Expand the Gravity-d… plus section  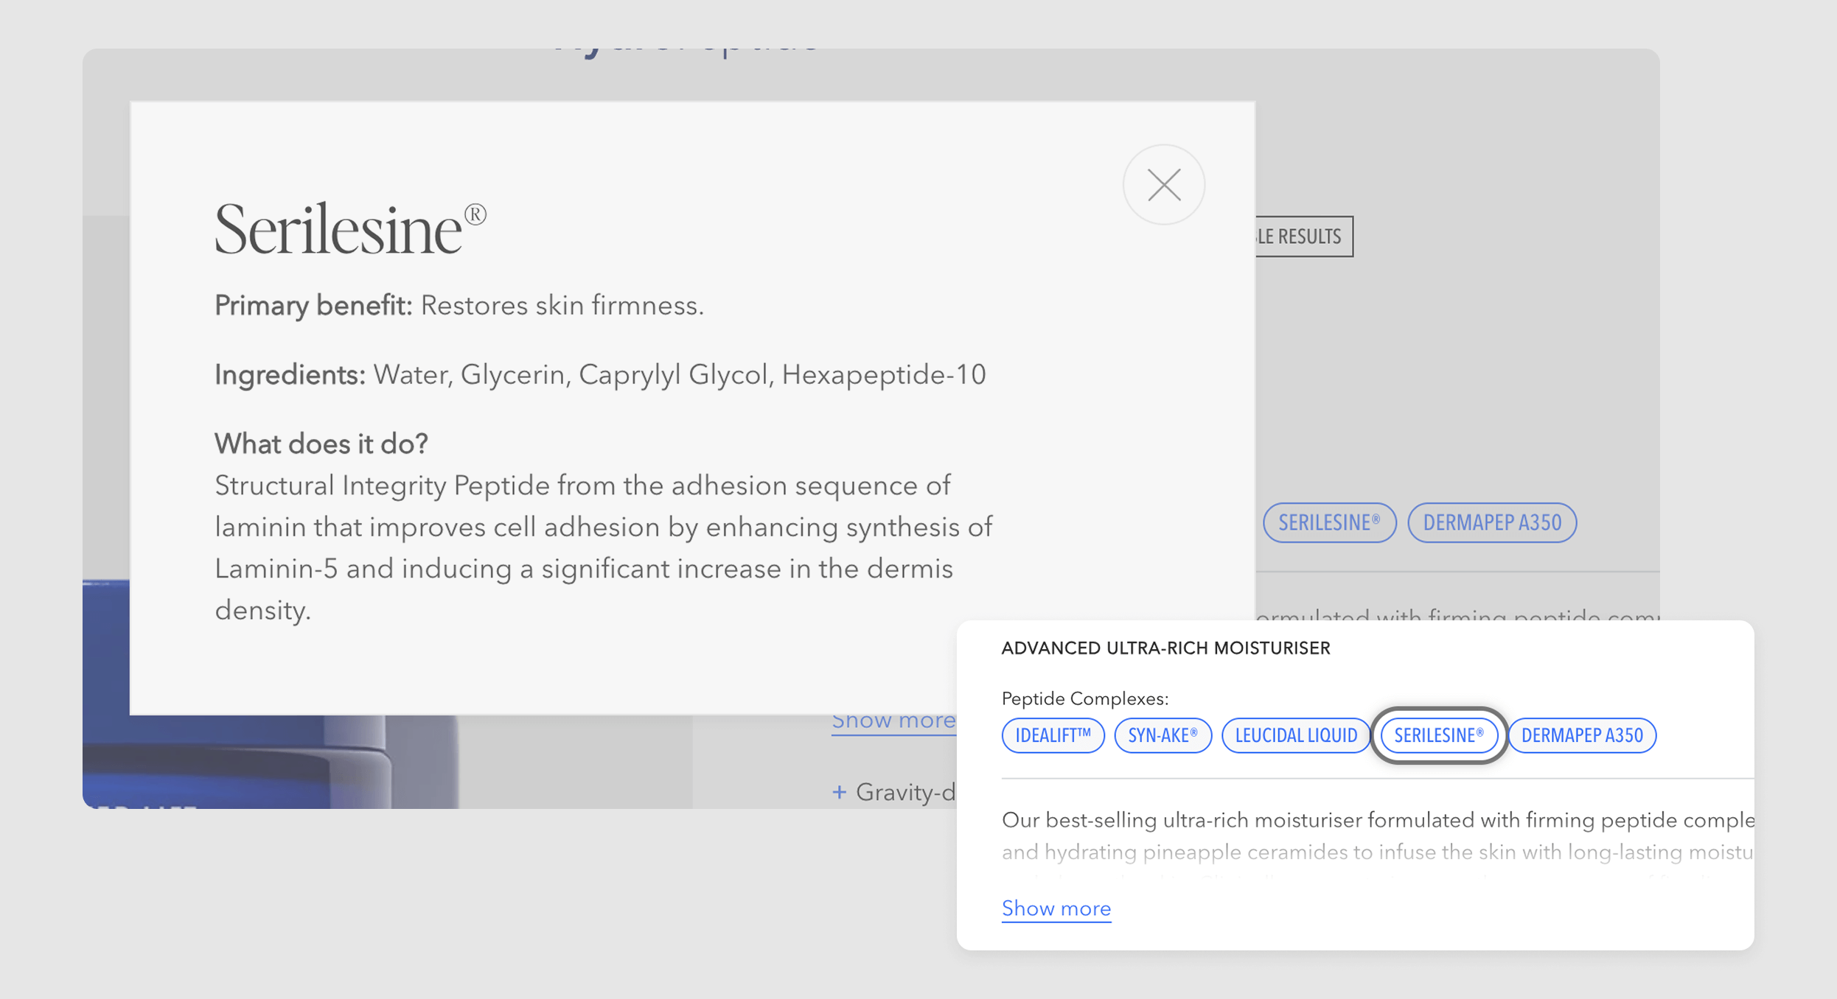[x=905, y=792]
